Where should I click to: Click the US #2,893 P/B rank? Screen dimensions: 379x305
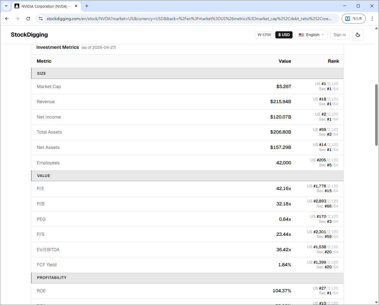pyautogui.click(x=322, y=201)
